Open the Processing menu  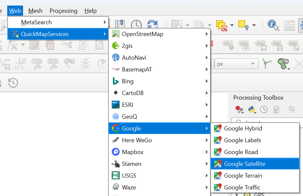63,11
